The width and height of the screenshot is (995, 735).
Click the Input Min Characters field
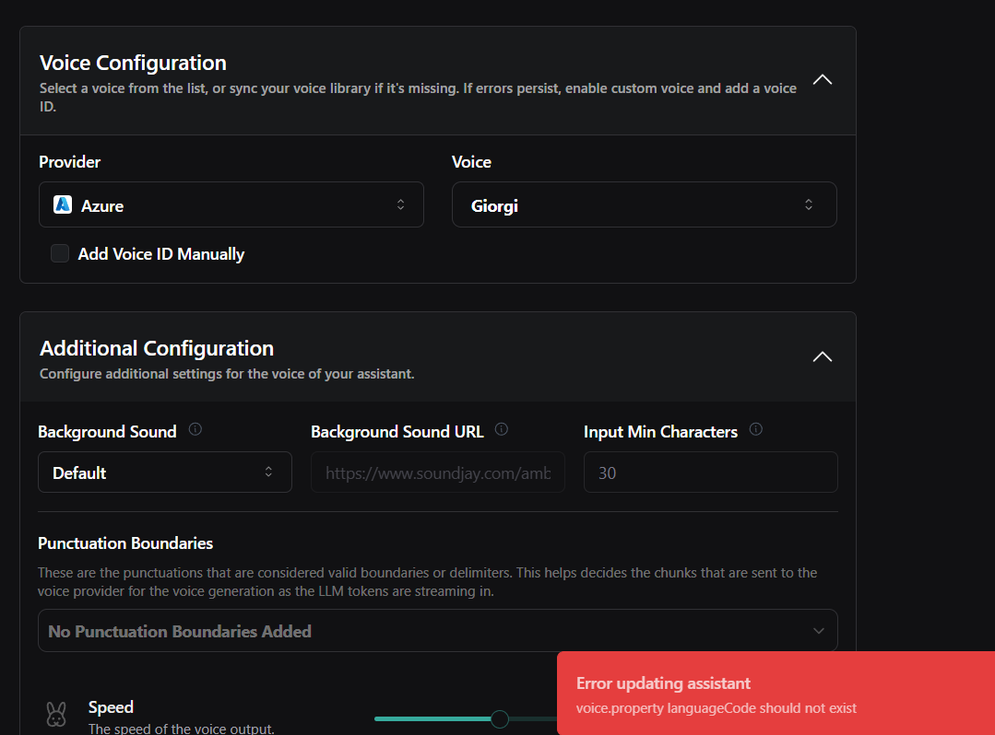coord(710,472)
